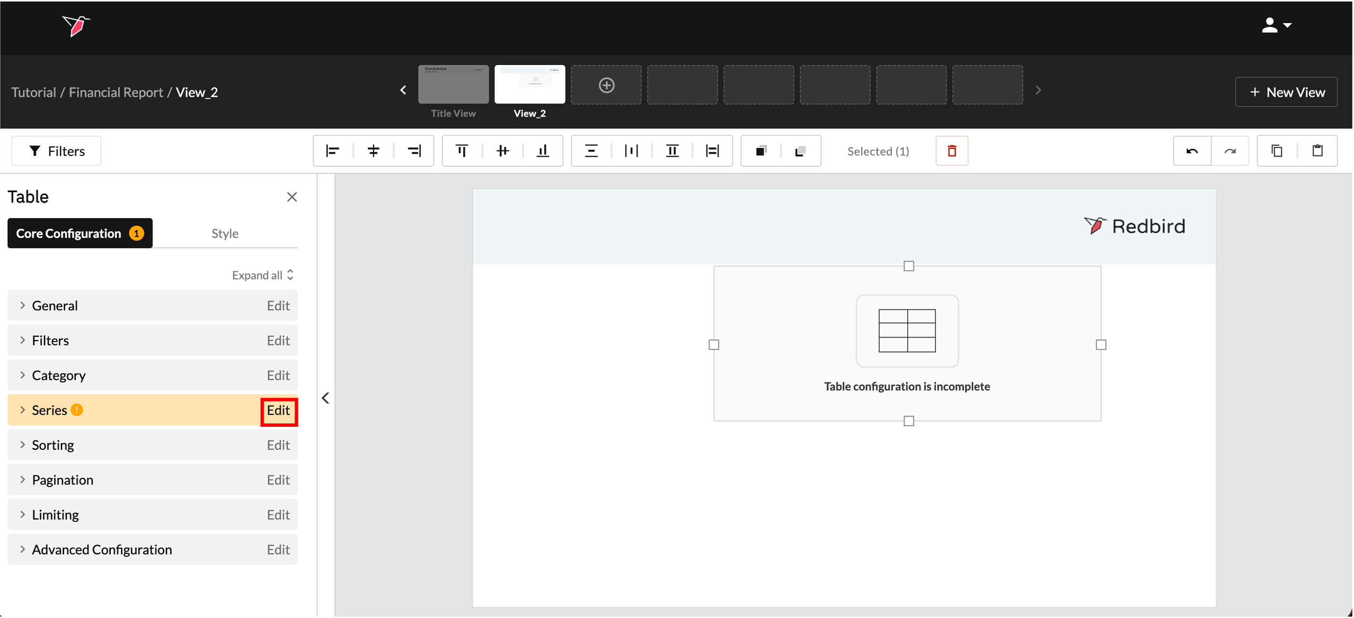Close the Table panel
Image resolution: width=1354 pixels, height=618 pixels.
[292, 197]
